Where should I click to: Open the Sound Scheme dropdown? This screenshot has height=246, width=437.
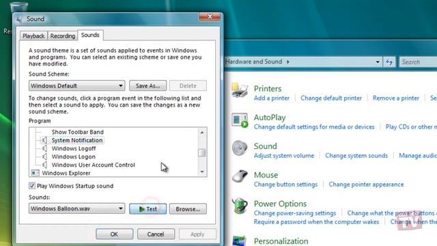point(76,85)
